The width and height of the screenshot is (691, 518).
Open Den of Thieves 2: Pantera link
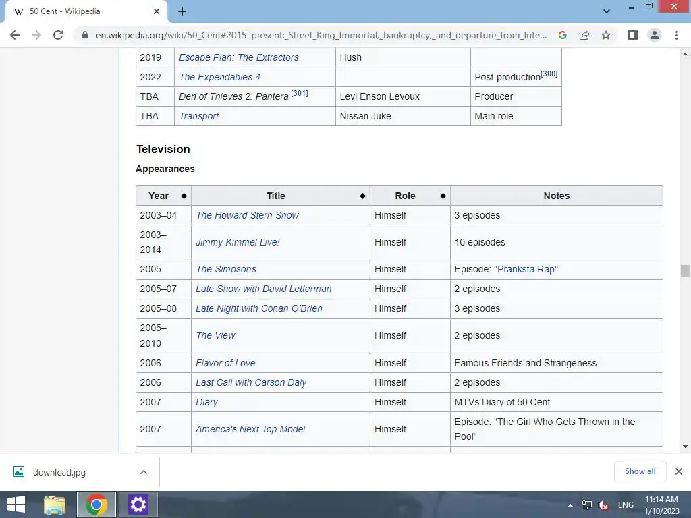233,96
